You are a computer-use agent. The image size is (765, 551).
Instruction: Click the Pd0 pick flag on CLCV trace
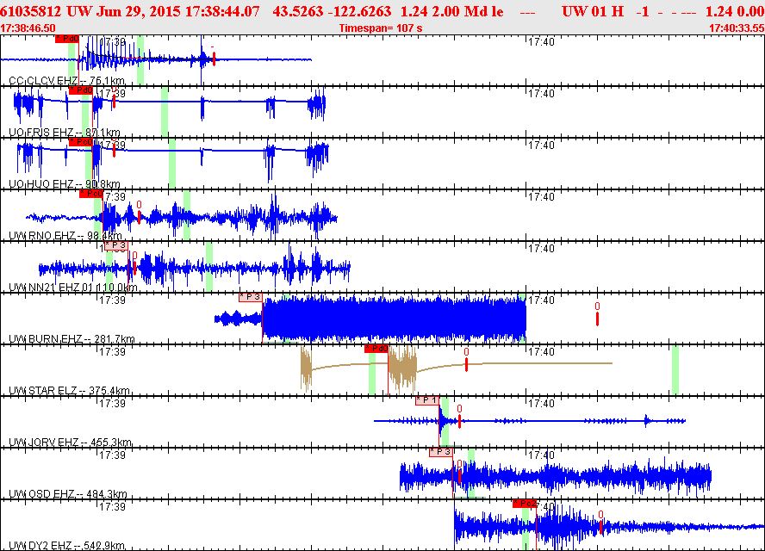click(x=67, y=39)
